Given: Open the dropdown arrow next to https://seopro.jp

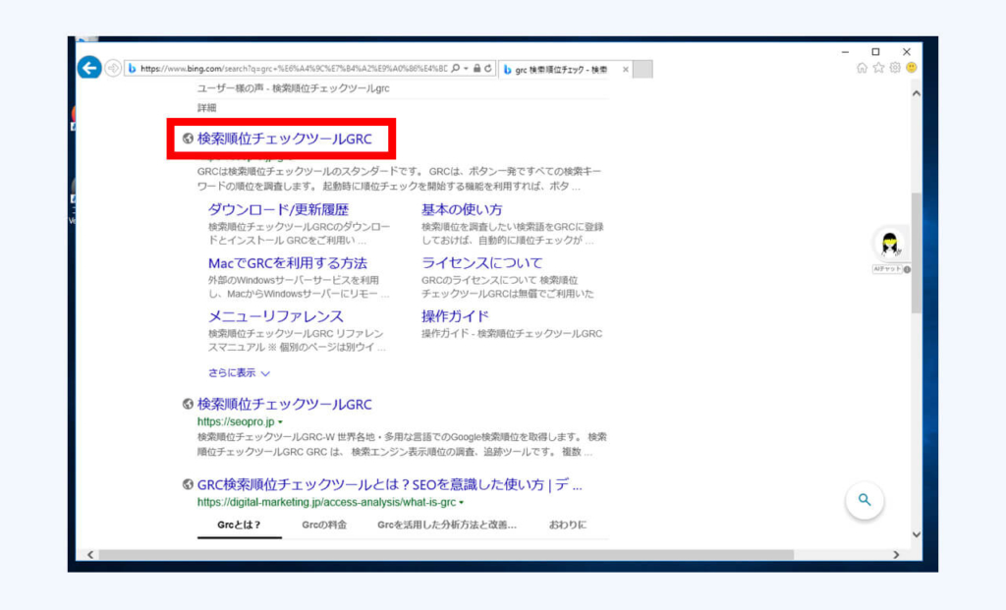Looking at the screenshot, I should [x=280, y=422].
